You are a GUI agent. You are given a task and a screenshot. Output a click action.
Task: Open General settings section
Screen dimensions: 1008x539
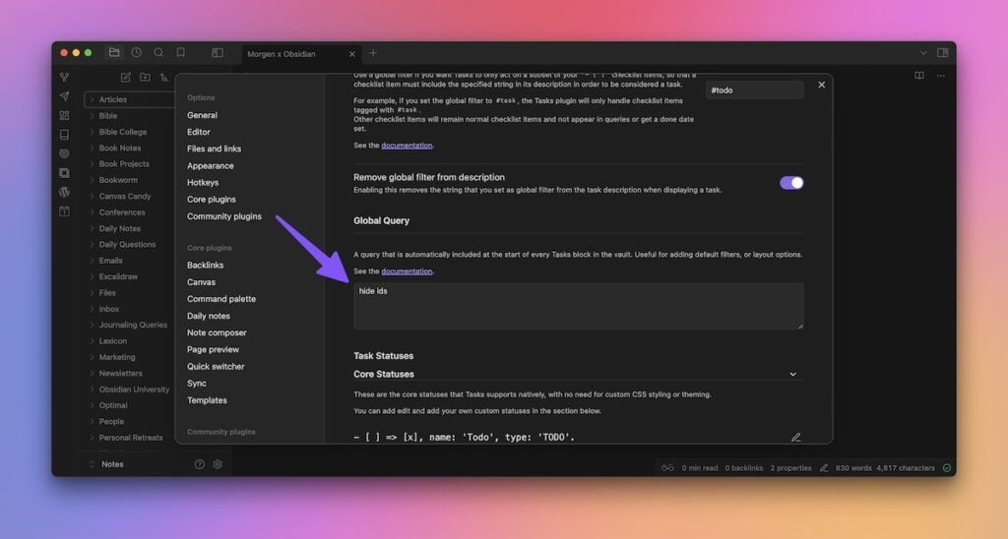point(202,115)
